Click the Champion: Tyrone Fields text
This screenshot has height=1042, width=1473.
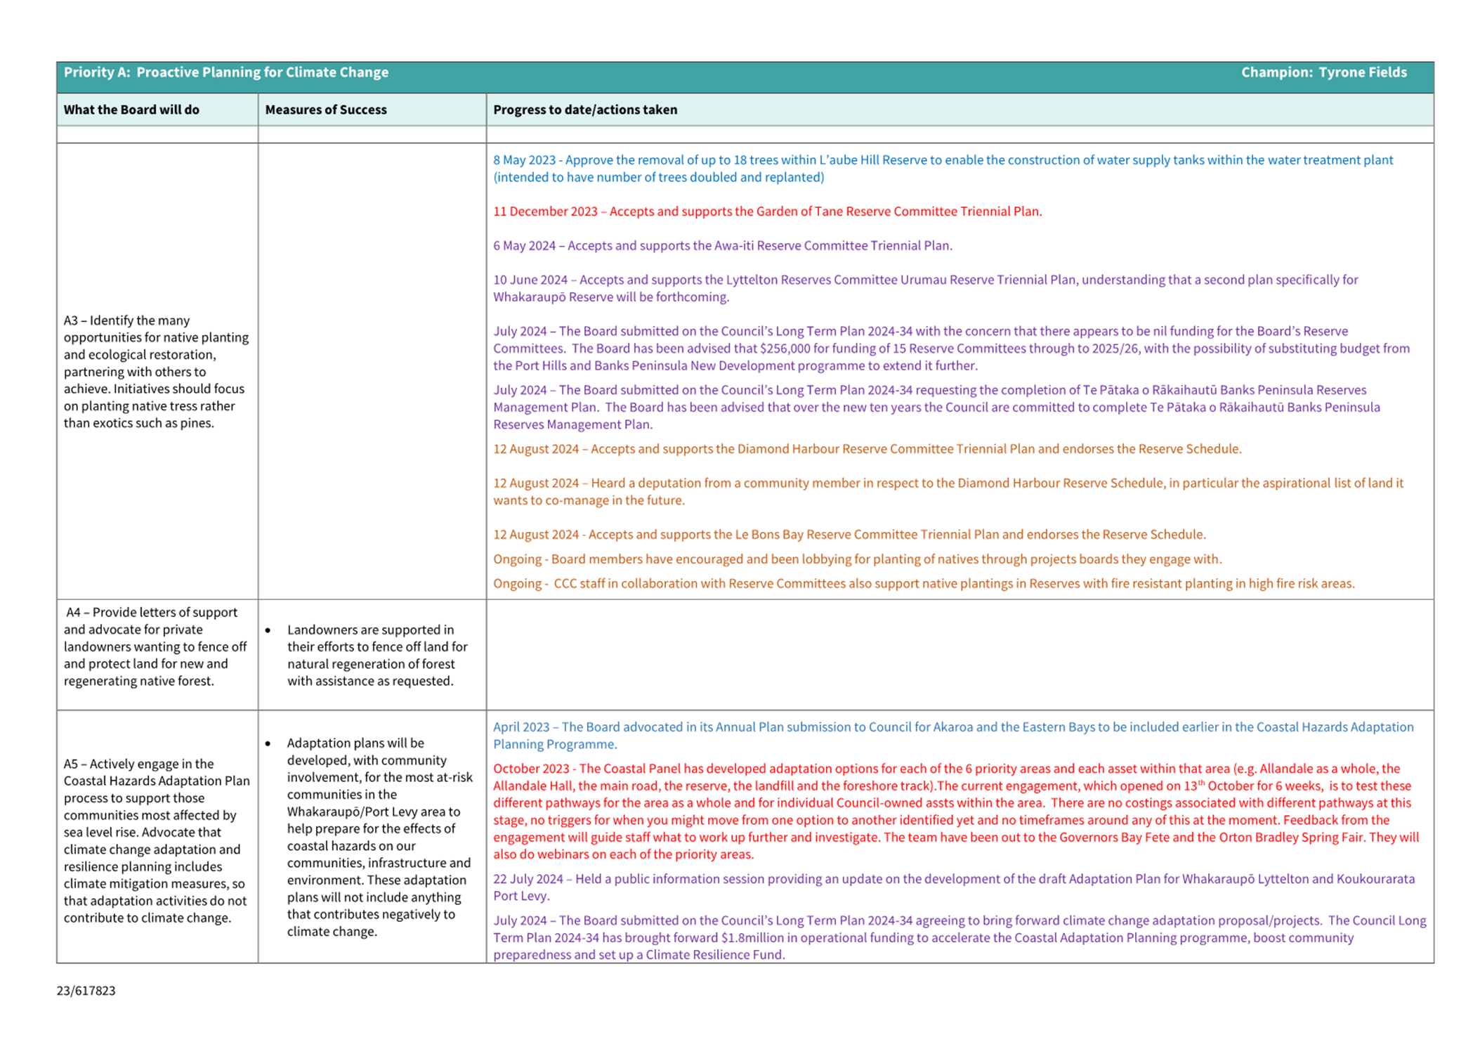(x=1323, y=72)
